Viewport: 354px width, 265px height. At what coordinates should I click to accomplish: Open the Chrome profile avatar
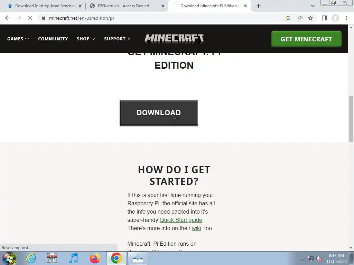pos(335,18)
